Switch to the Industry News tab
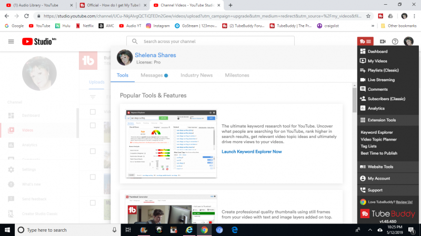421x236 pixels. coord(196,76)
